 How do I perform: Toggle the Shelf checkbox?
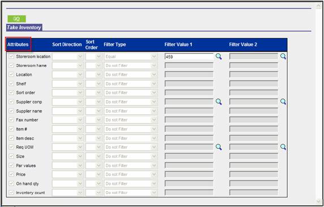click(x=11, y=84)
